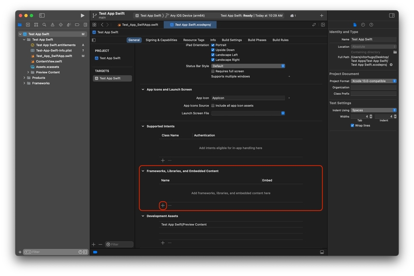Image resolution: width=414 pixels, height=276 pixels.
Task: Open the Issue navigator warning icon
Action: click(x=52, y=25)
